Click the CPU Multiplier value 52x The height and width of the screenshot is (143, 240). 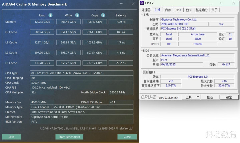click(42, 92)
